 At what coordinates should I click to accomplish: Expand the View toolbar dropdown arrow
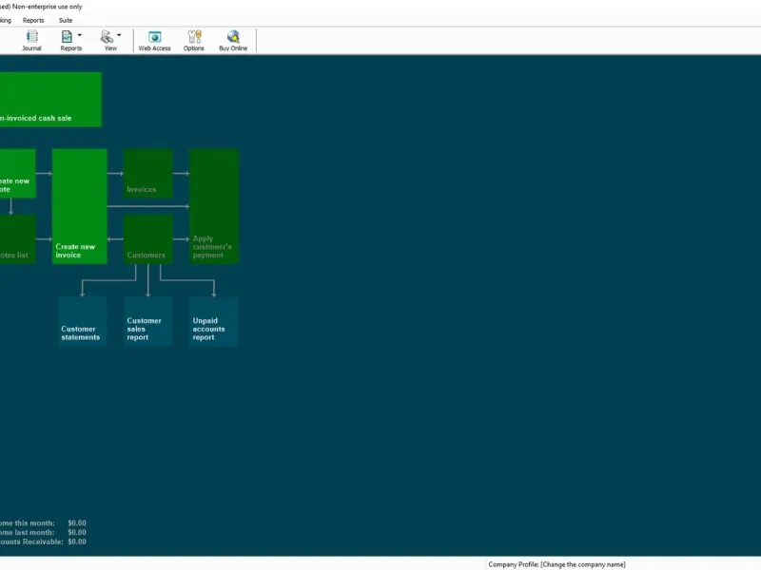coord(119,36)
